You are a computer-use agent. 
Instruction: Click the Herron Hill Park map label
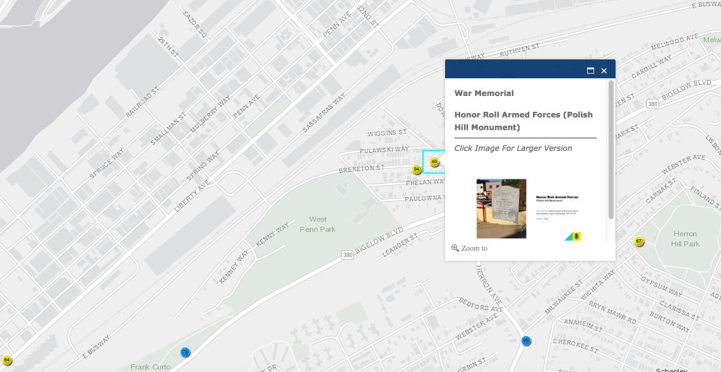click(685, 239)
